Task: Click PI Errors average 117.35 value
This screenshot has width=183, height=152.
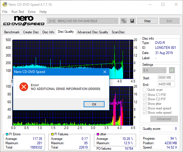Action: click(37, 139)
